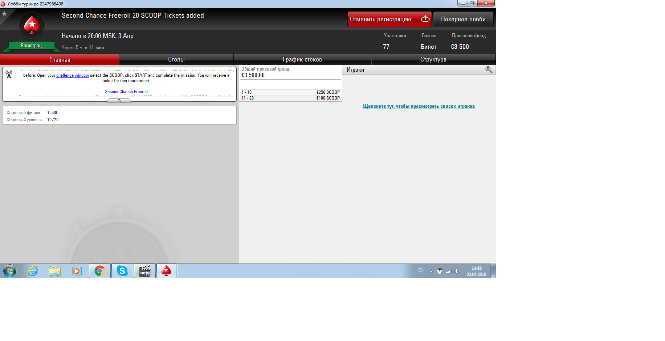Select prize row 11 - 20

290,98
